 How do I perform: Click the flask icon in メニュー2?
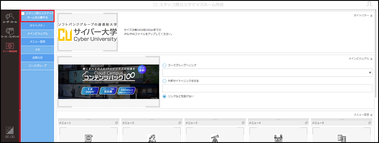click(x=151, y=138)
